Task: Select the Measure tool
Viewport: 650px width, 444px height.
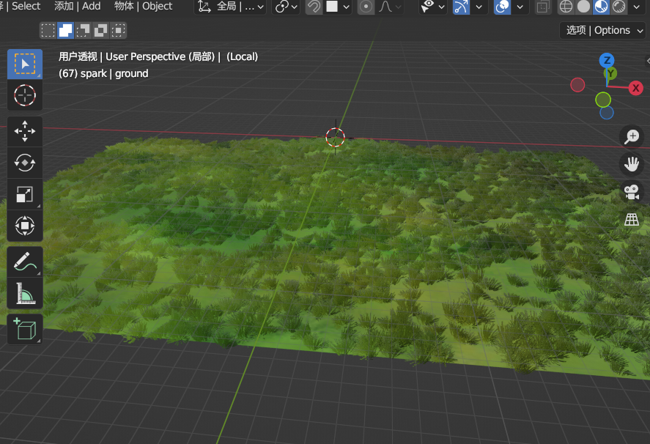Action: tap(25, 293)
